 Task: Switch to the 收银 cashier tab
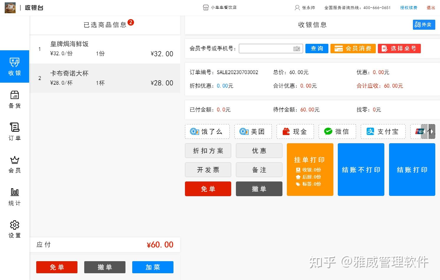point(14,67)
